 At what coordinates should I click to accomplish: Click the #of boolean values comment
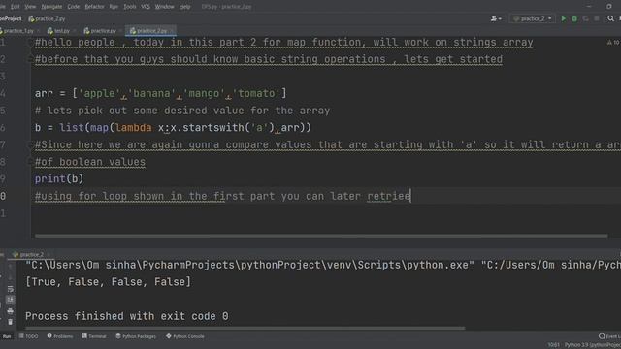[x=90, y=162]
